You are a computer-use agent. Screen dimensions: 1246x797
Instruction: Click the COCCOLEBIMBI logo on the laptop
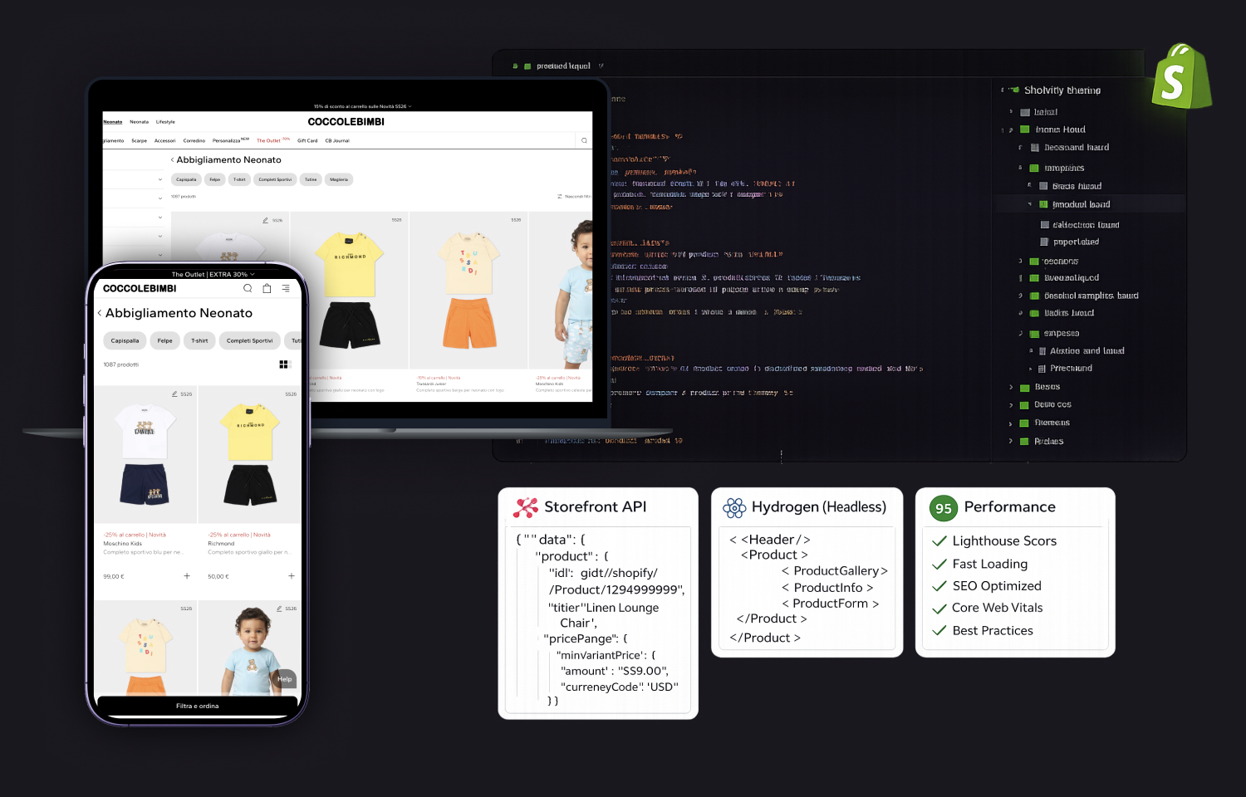(x=346, y=121)
